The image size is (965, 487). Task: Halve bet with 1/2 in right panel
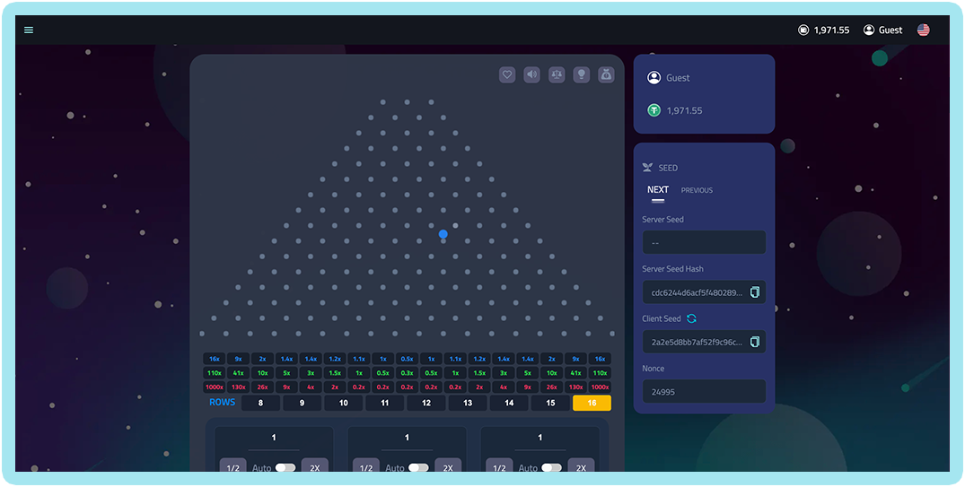[499, 466]
